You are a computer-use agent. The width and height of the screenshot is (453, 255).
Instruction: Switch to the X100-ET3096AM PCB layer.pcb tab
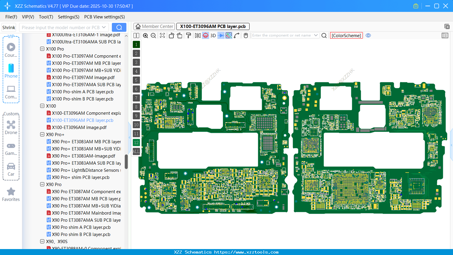click(x=213, y=26)
